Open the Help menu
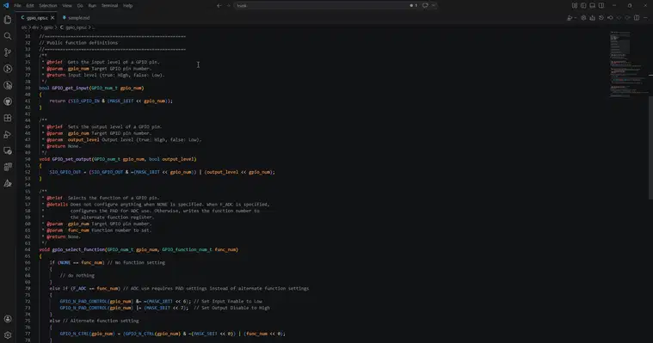 tap(128, 5)
